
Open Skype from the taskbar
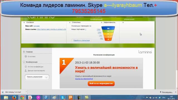62,97
